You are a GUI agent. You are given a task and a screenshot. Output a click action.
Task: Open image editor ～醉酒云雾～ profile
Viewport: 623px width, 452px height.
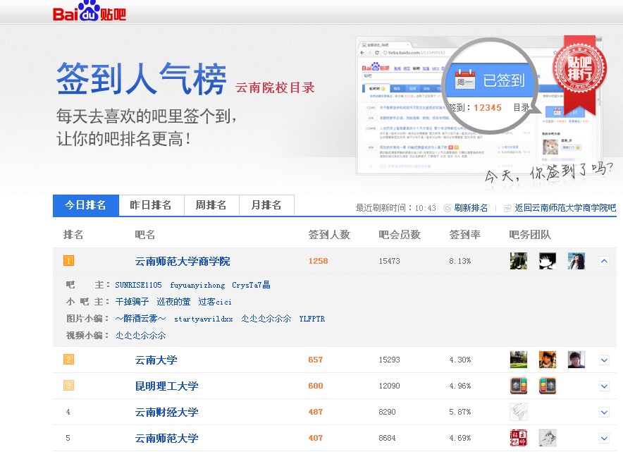(x=141, y=319)
